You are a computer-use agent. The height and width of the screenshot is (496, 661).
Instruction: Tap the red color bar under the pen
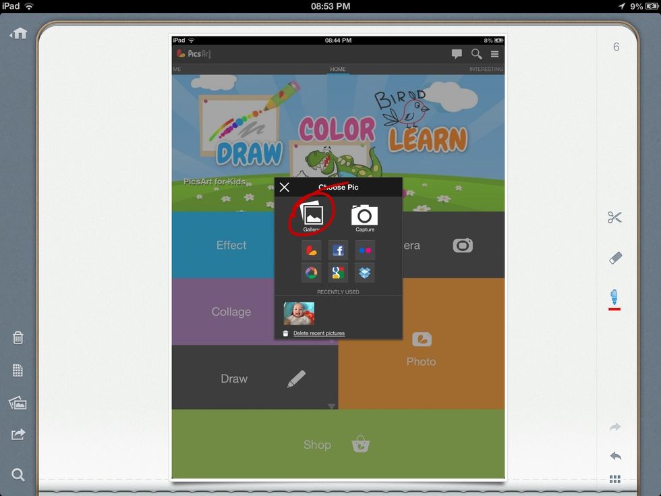coord(614,309)
